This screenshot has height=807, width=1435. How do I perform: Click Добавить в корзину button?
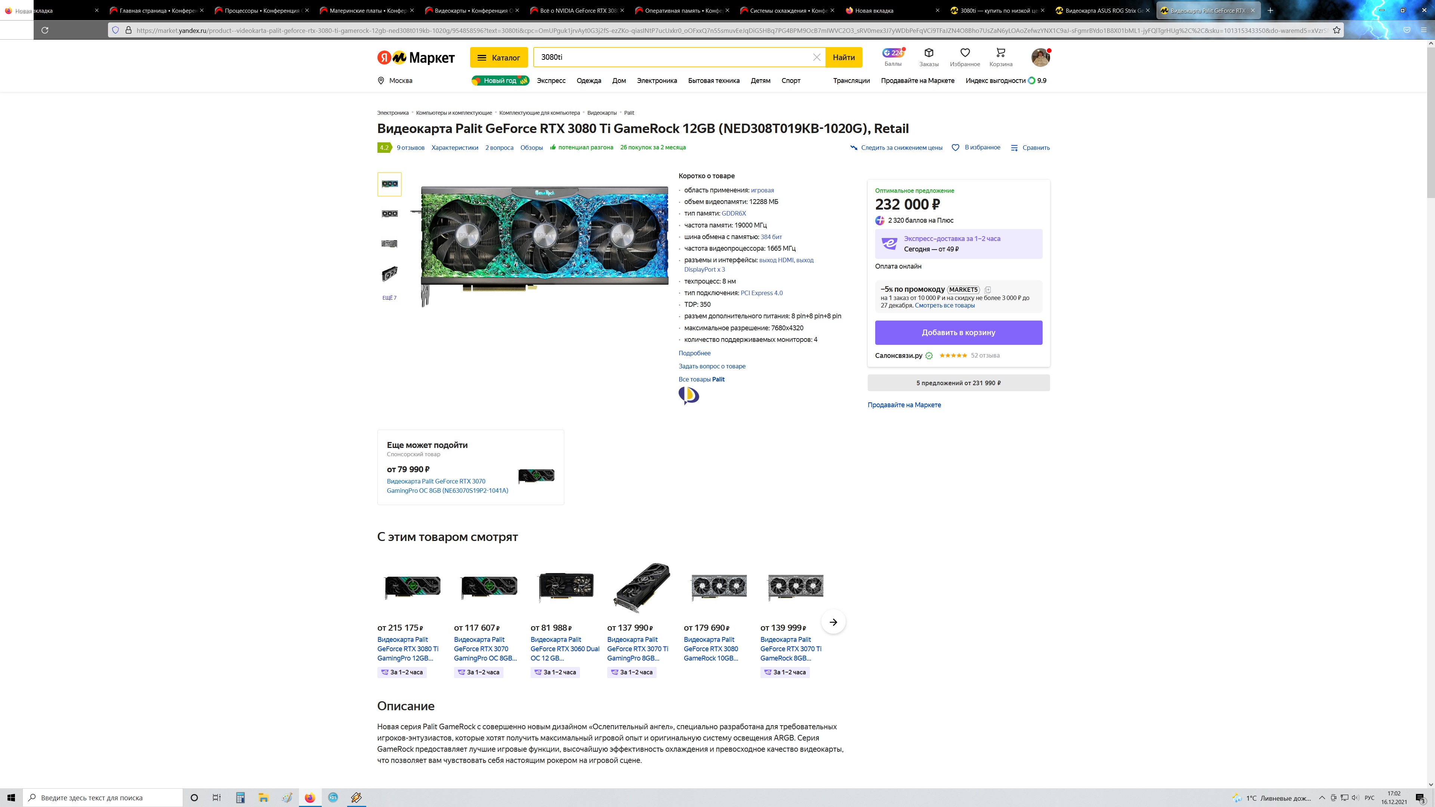958,333
